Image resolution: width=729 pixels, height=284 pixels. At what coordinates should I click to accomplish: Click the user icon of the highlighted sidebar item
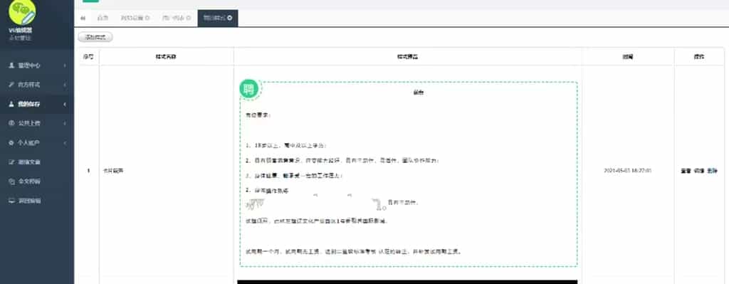point(11,104)
